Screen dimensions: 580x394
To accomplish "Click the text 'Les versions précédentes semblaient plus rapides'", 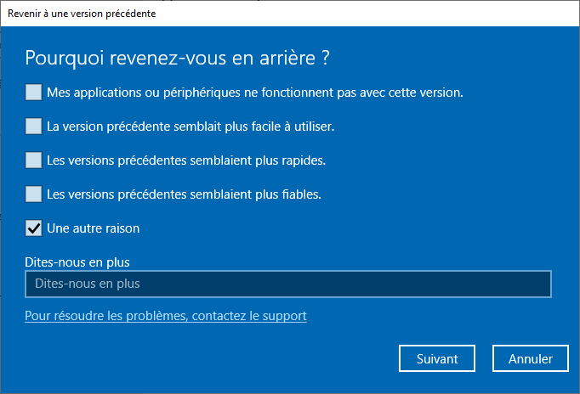I will [x=186, y=160].
